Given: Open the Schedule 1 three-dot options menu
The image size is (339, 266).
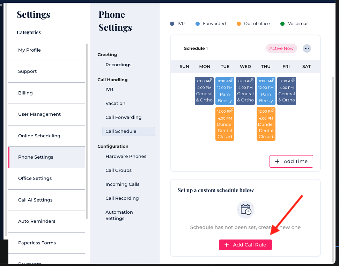Looking at the screenshot, I should (x=307, y=48).
